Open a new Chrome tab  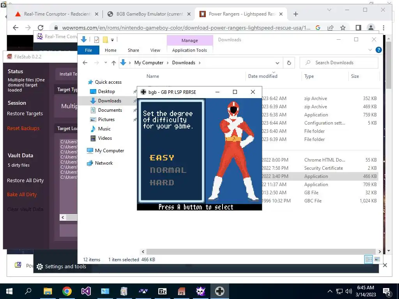[x=295, y=14]
